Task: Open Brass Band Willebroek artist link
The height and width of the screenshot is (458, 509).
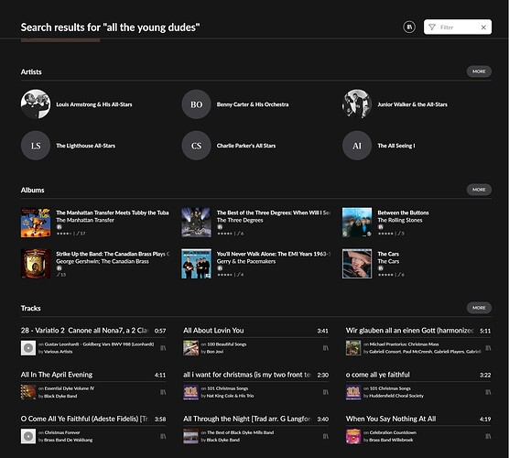Action: tap(391, 440)
